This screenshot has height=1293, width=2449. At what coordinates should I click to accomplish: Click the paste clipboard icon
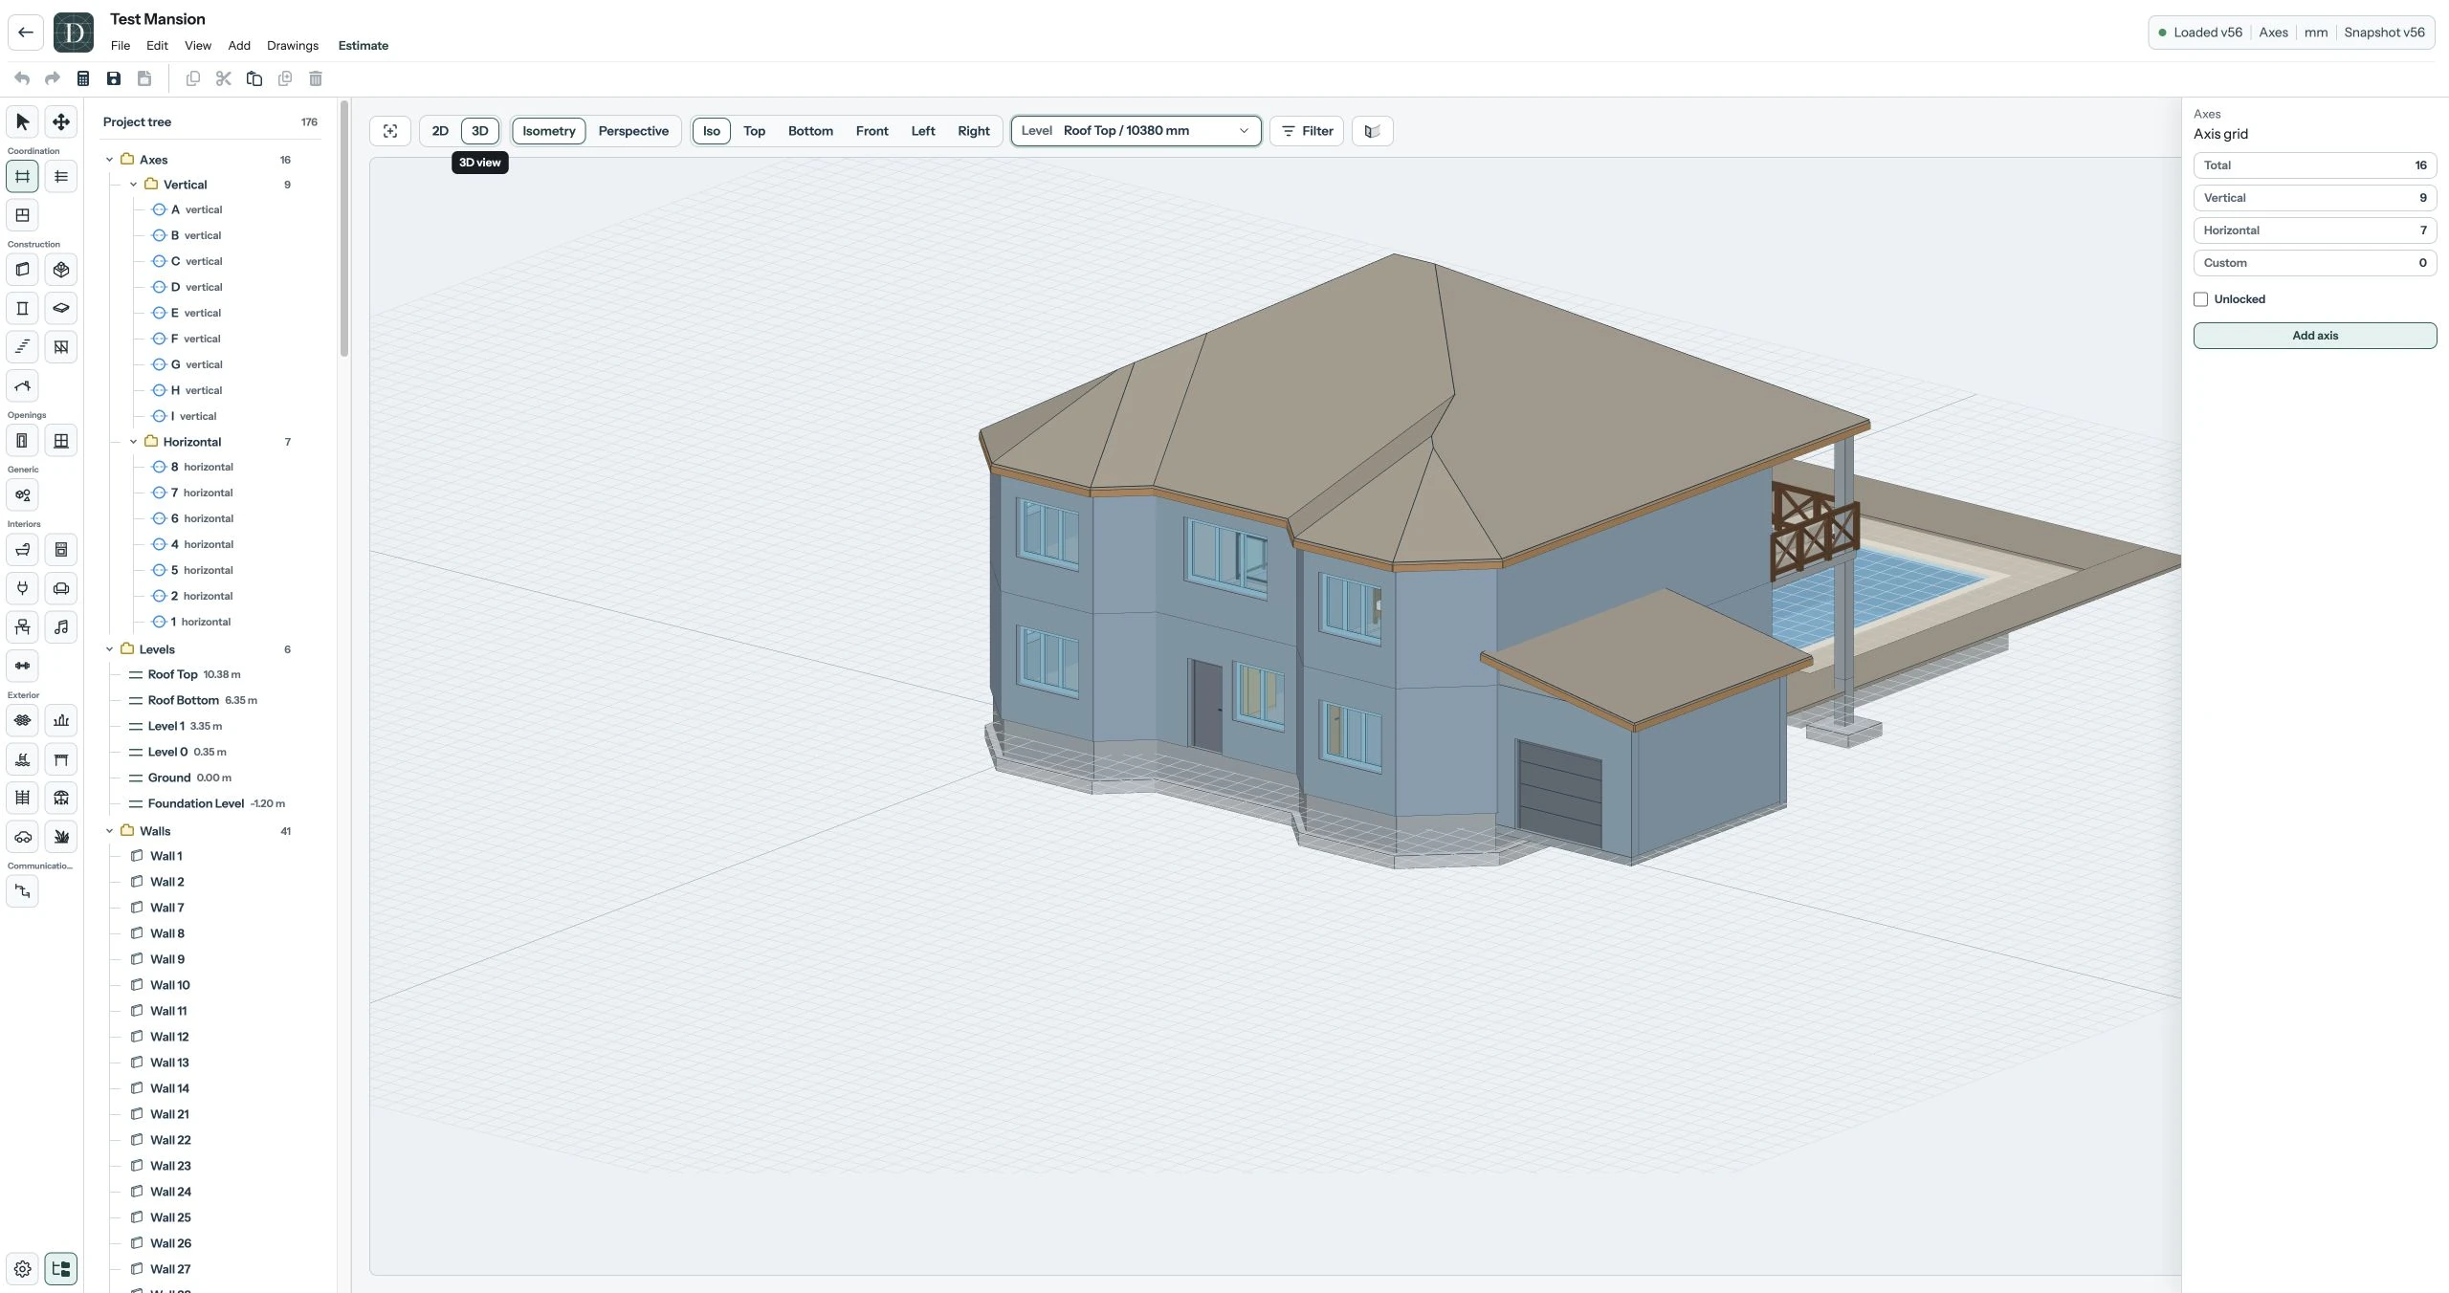coord(254,78)
